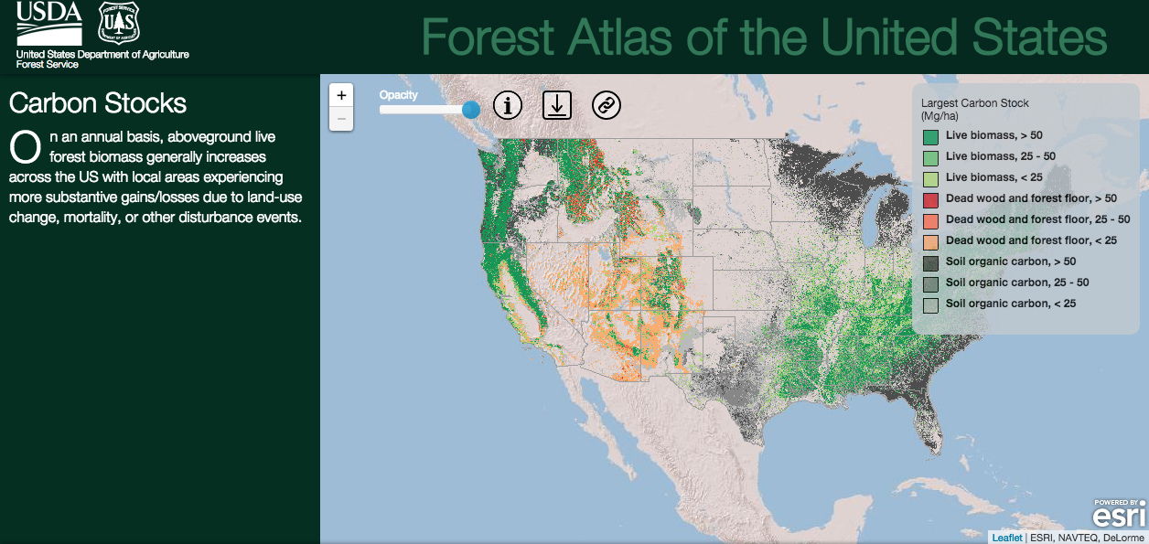This screenshot has height=544, width=1149.
Task: Click the Forest Atlas of the United States title
Action: [764, 37]
